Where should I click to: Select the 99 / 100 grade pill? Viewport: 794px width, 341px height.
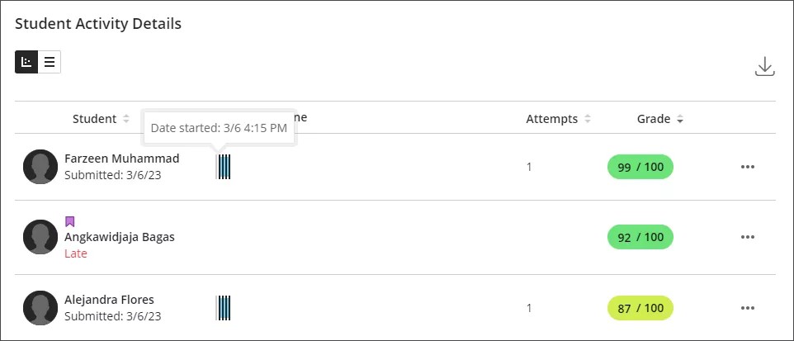click(x=640, y=167)
